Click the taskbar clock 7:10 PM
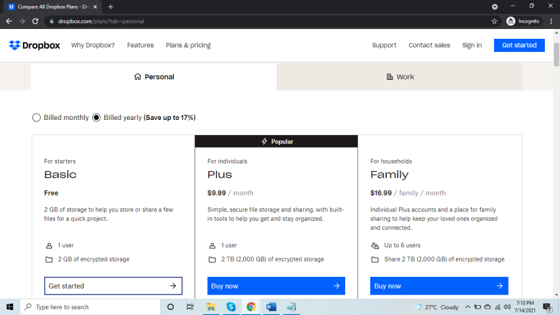Screen dimensions: 560x315 tap(525, 307)
